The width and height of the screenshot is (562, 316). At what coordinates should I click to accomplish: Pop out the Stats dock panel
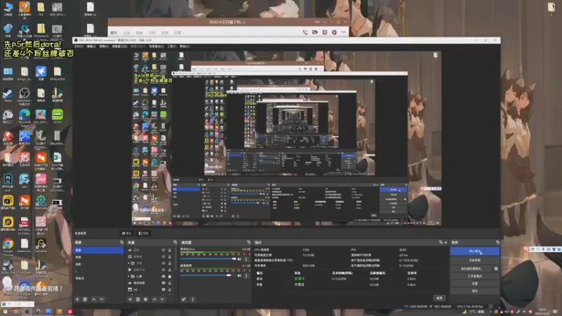click(440, 242)
